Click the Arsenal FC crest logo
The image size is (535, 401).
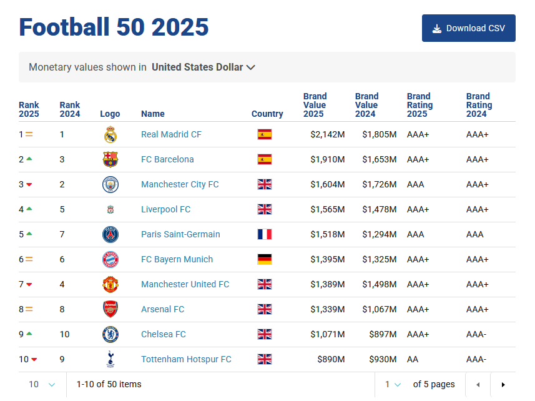tap(110, 309)
